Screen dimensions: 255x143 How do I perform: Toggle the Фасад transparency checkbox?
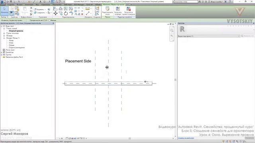pyautogui.click(x=49, y=20)
